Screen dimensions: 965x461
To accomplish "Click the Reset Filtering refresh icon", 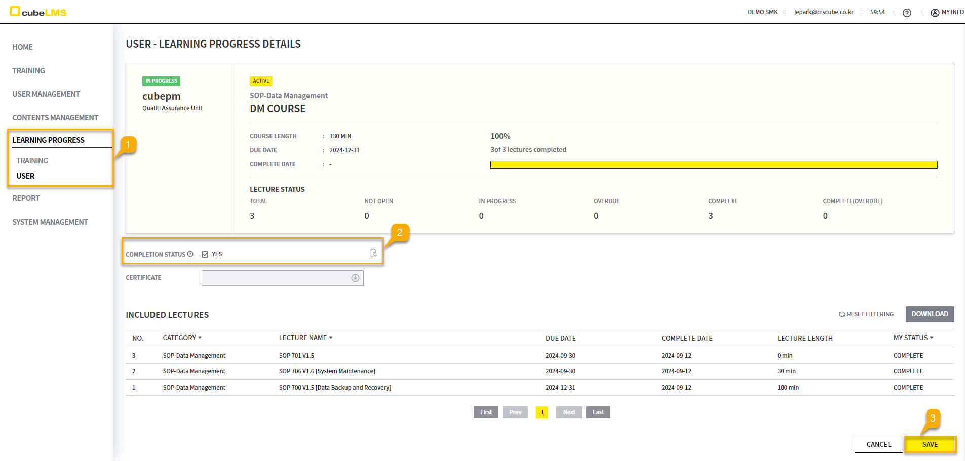I will click(842, 314).
